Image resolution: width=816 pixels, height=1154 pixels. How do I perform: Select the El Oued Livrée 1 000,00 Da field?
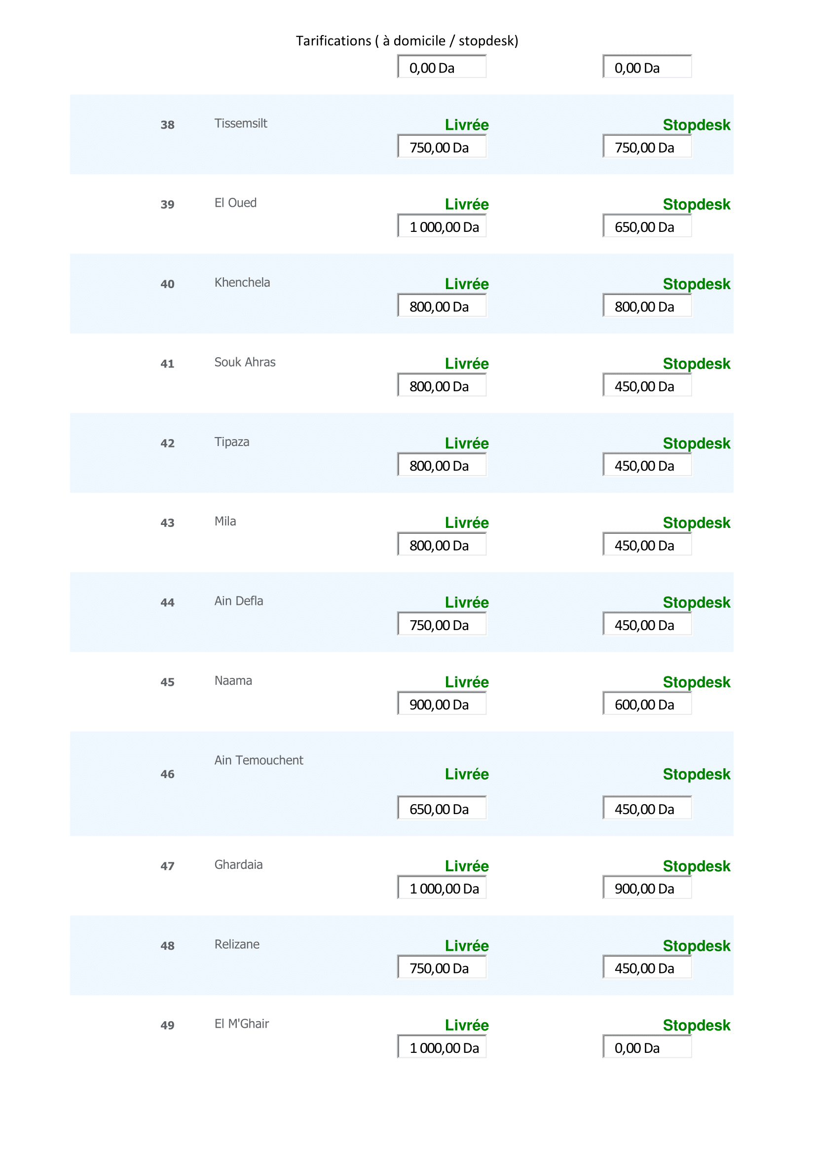[x=442, y=226]
